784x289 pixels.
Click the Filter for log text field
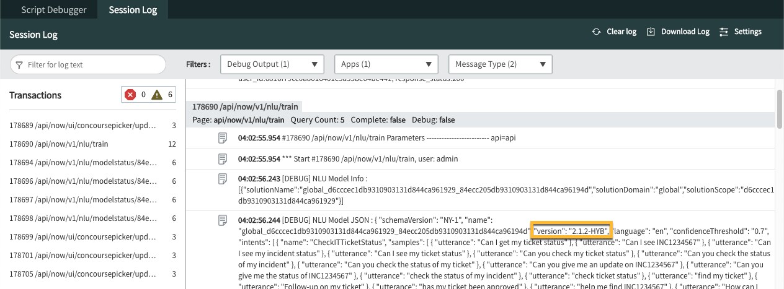pos(93,64)
